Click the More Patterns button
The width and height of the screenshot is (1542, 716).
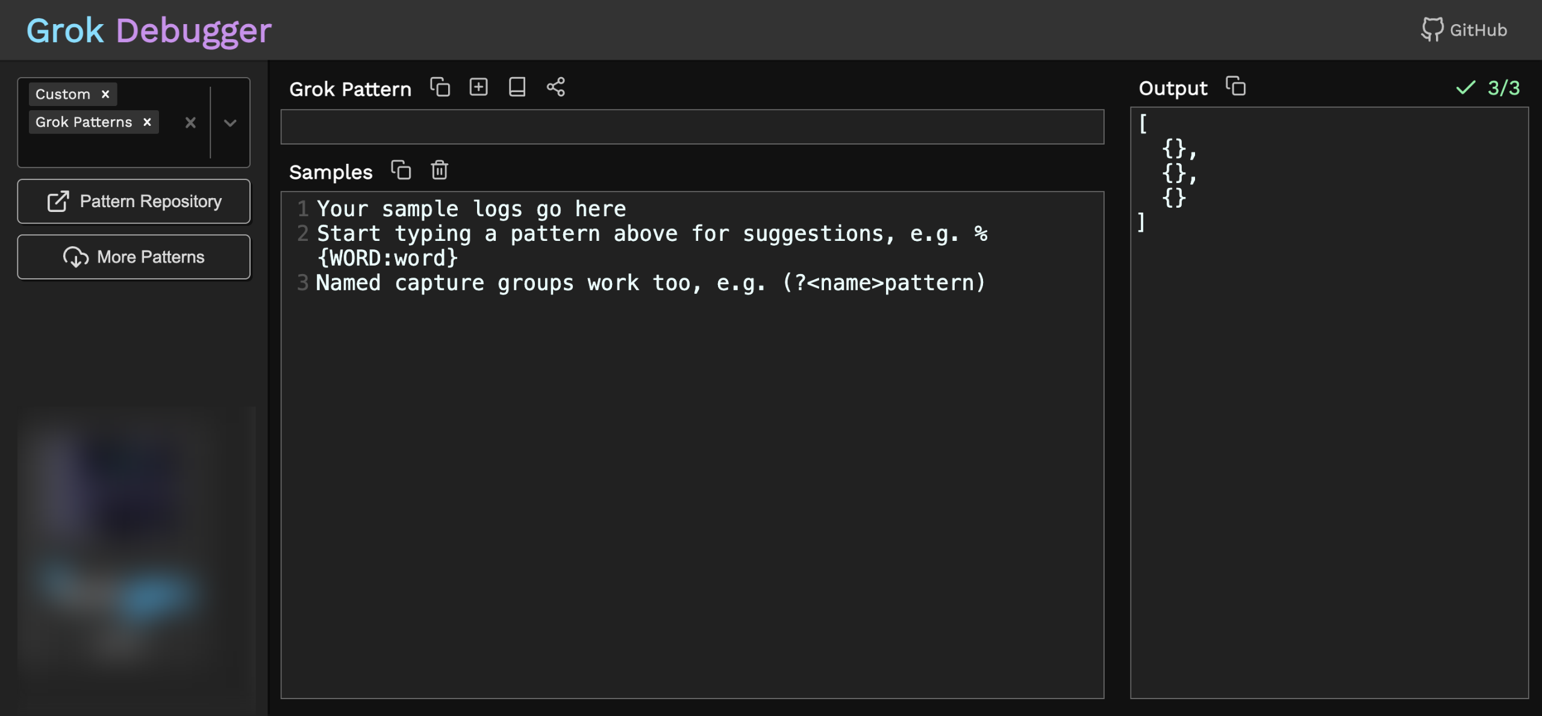134,257
